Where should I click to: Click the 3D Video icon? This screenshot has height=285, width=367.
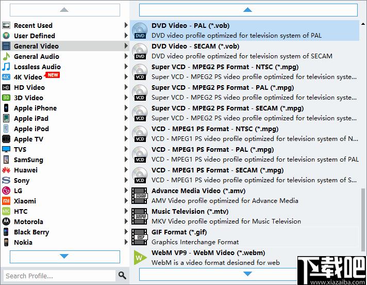6,98
